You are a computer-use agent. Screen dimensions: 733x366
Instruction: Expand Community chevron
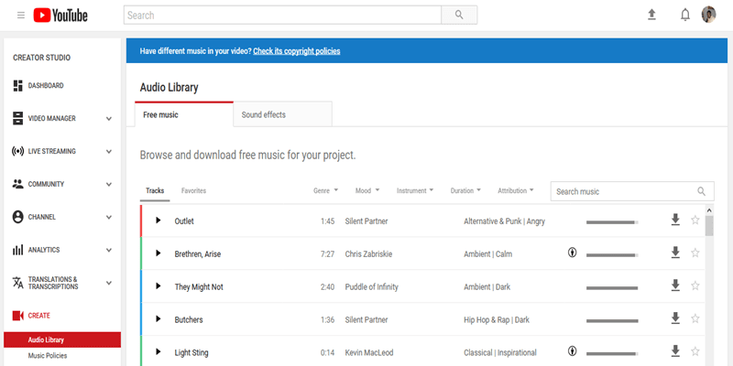point(109,185)
